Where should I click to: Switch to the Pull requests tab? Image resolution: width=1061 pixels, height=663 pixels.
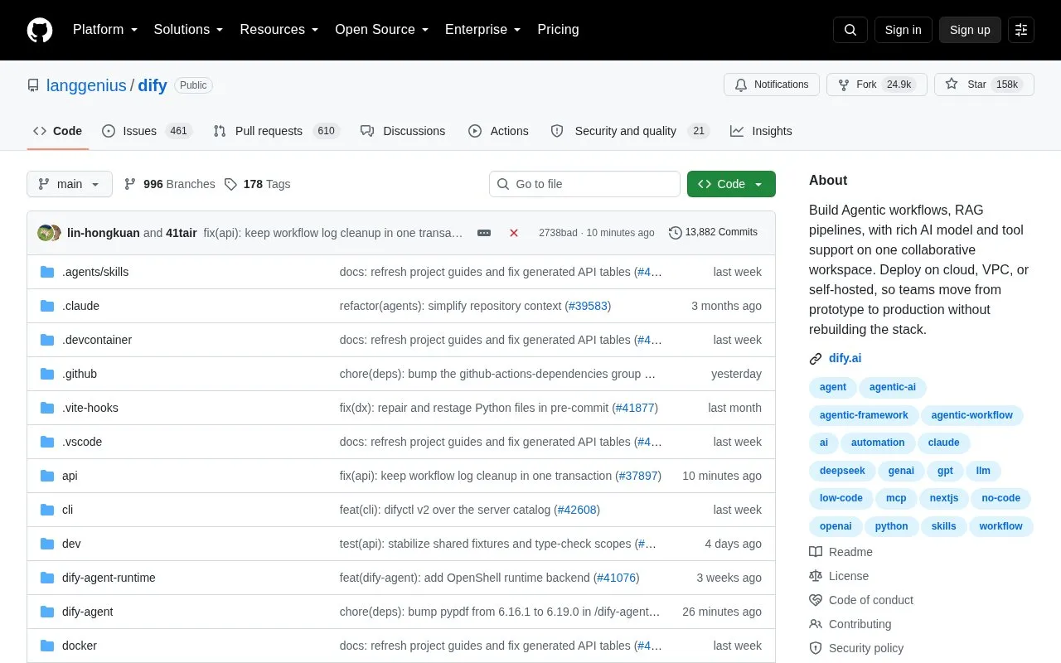(277, 131)
